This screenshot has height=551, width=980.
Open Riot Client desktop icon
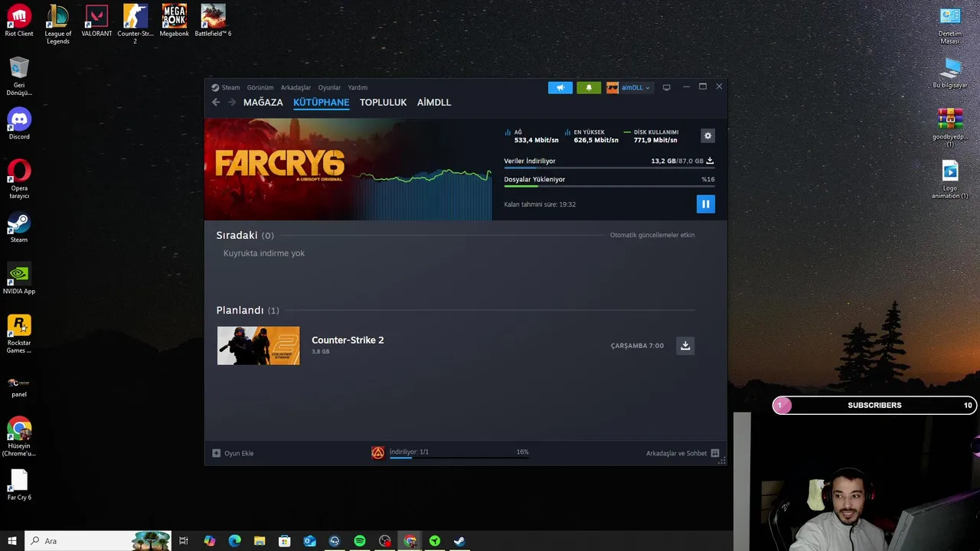19,21
